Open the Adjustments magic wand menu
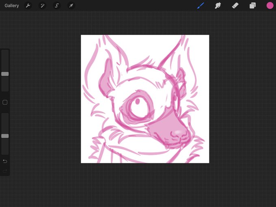This screenshot has width=276, height=207. pyautogui.click(x=43, y=6)
